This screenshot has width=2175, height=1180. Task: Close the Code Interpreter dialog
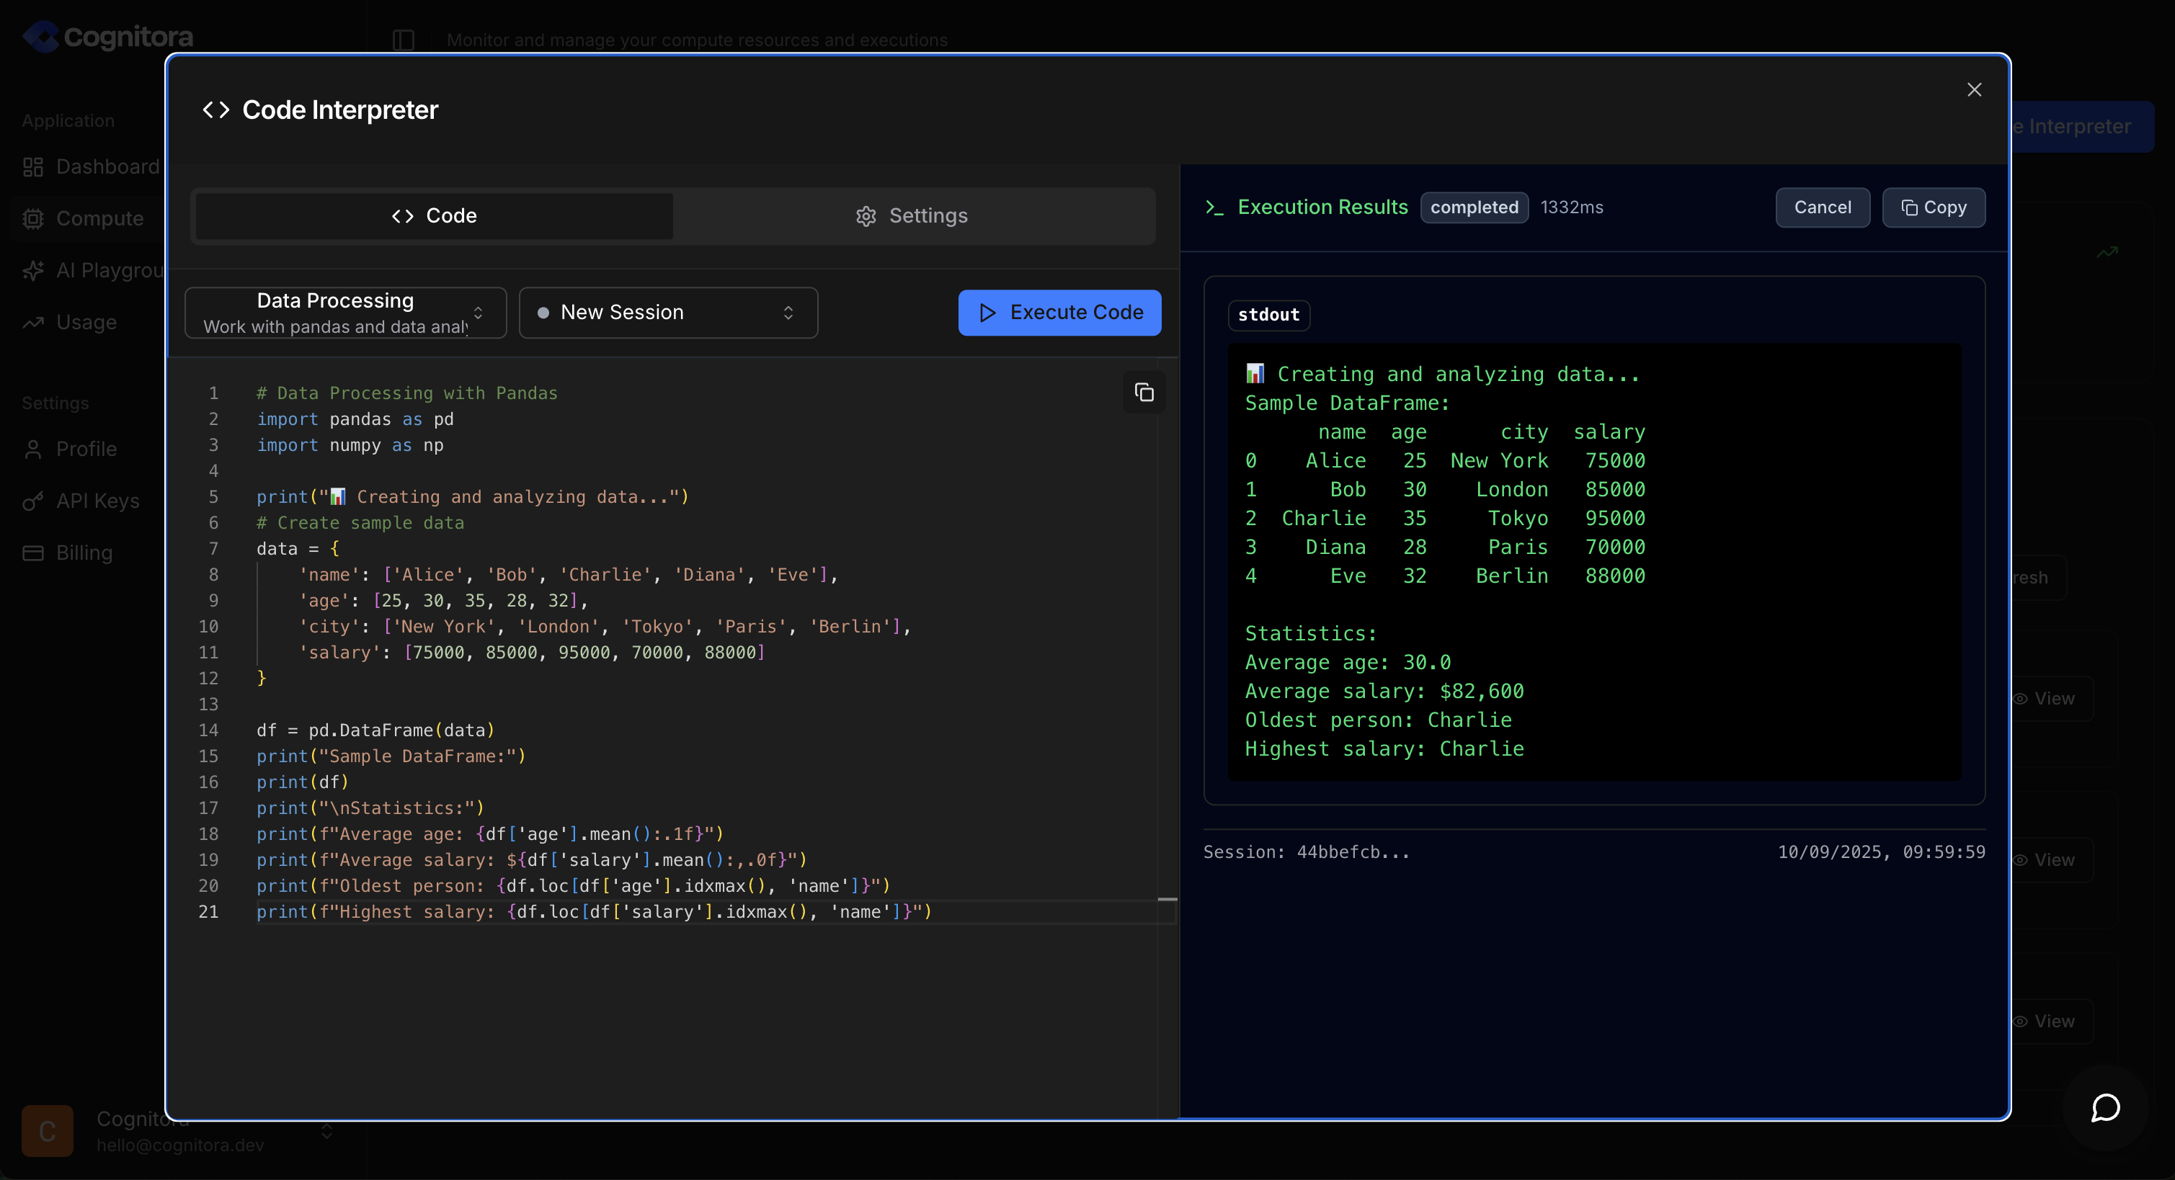click(1974, 89)
